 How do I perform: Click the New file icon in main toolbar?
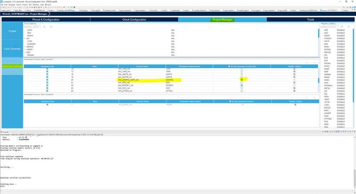click(1, 7)
